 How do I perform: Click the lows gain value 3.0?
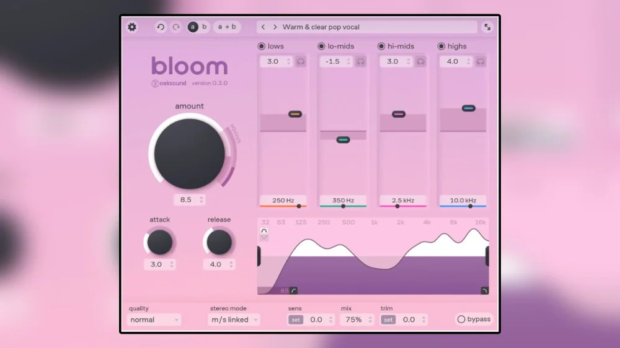click(x=273, y=62)
